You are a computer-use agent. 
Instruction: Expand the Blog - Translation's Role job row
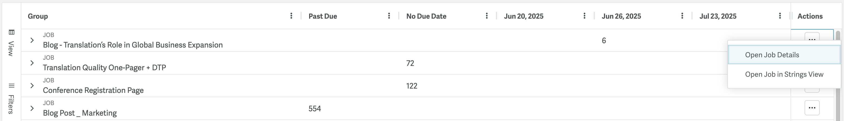tap(32, 40)
